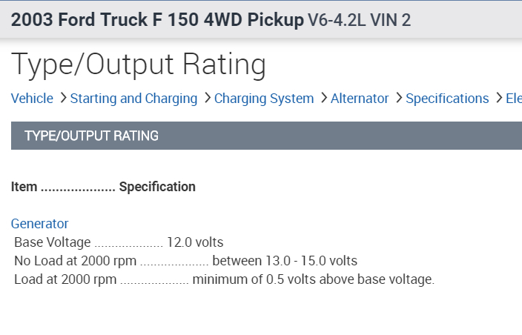This screenshot has height=335, width=522.
Task: Click the chevron following Alternator
Action: click(399, 98)
